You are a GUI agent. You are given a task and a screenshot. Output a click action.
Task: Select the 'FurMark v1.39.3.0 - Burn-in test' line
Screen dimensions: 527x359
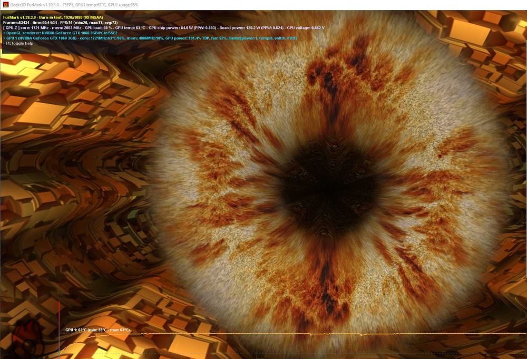(x=53, y=17)
